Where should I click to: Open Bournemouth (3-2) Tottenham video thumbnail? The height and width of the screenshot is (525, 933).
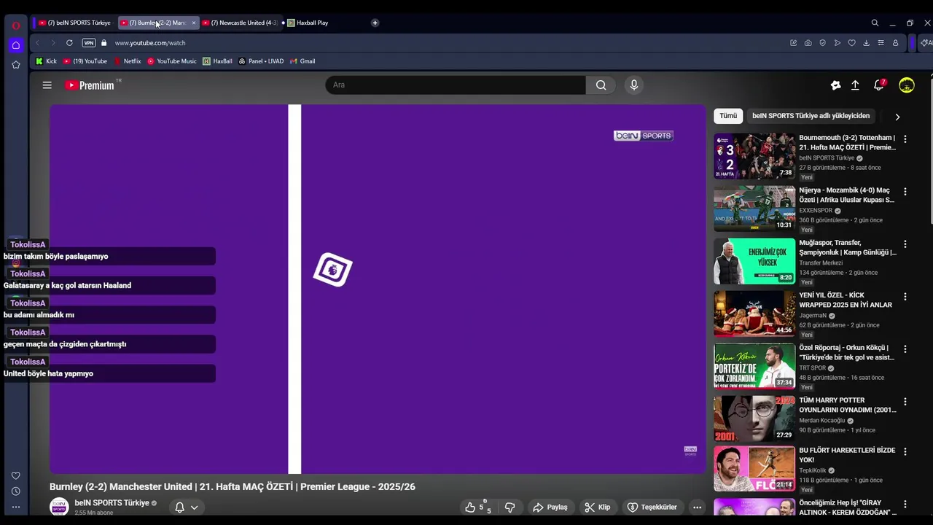pyautogui.click(x=754, y=156)
